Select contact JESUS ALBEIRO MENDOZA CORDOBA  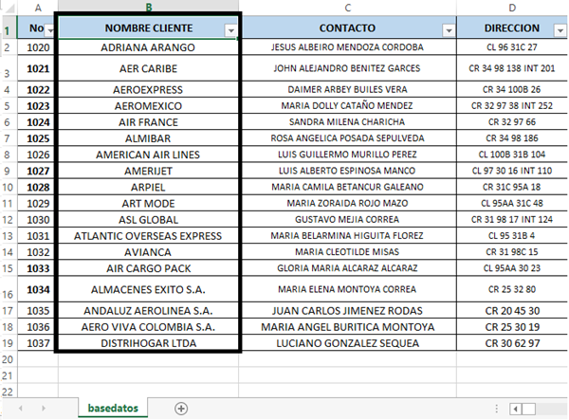click(x=348, y=47)
